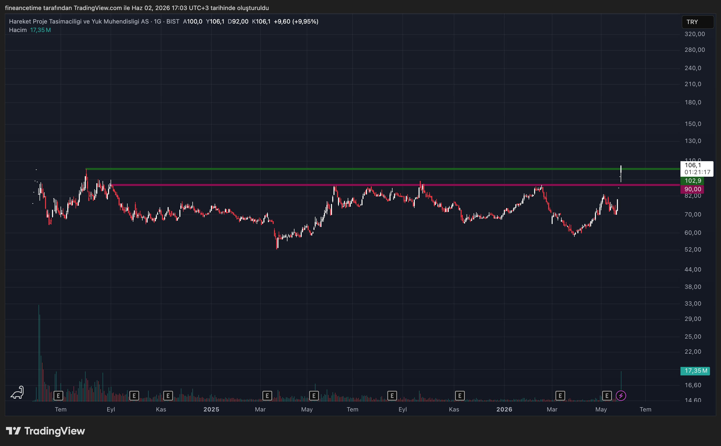Click the 38,00 price axis label
The width and height of the screenshot is (721, 446).
tap(693, 287)
